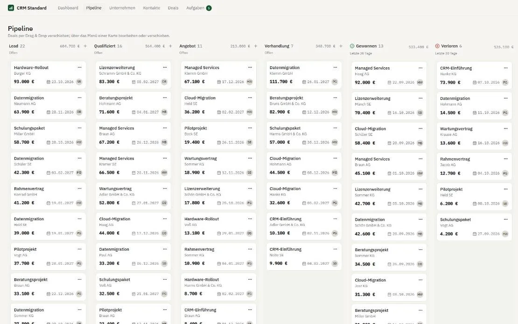Click the SB avatar on Lizenzerweiterung Münch SE
The height and width of the screenshot is (324, 518).
point(420,113)
